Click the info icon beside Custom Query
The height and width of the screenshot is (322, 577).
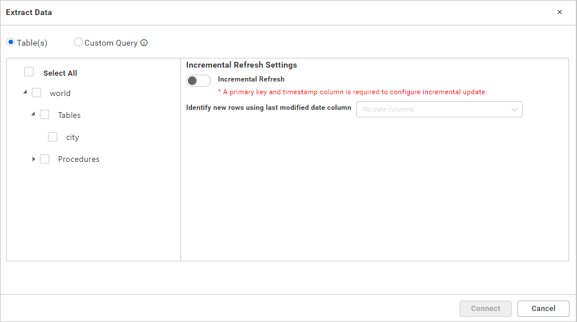pos(145,43)
